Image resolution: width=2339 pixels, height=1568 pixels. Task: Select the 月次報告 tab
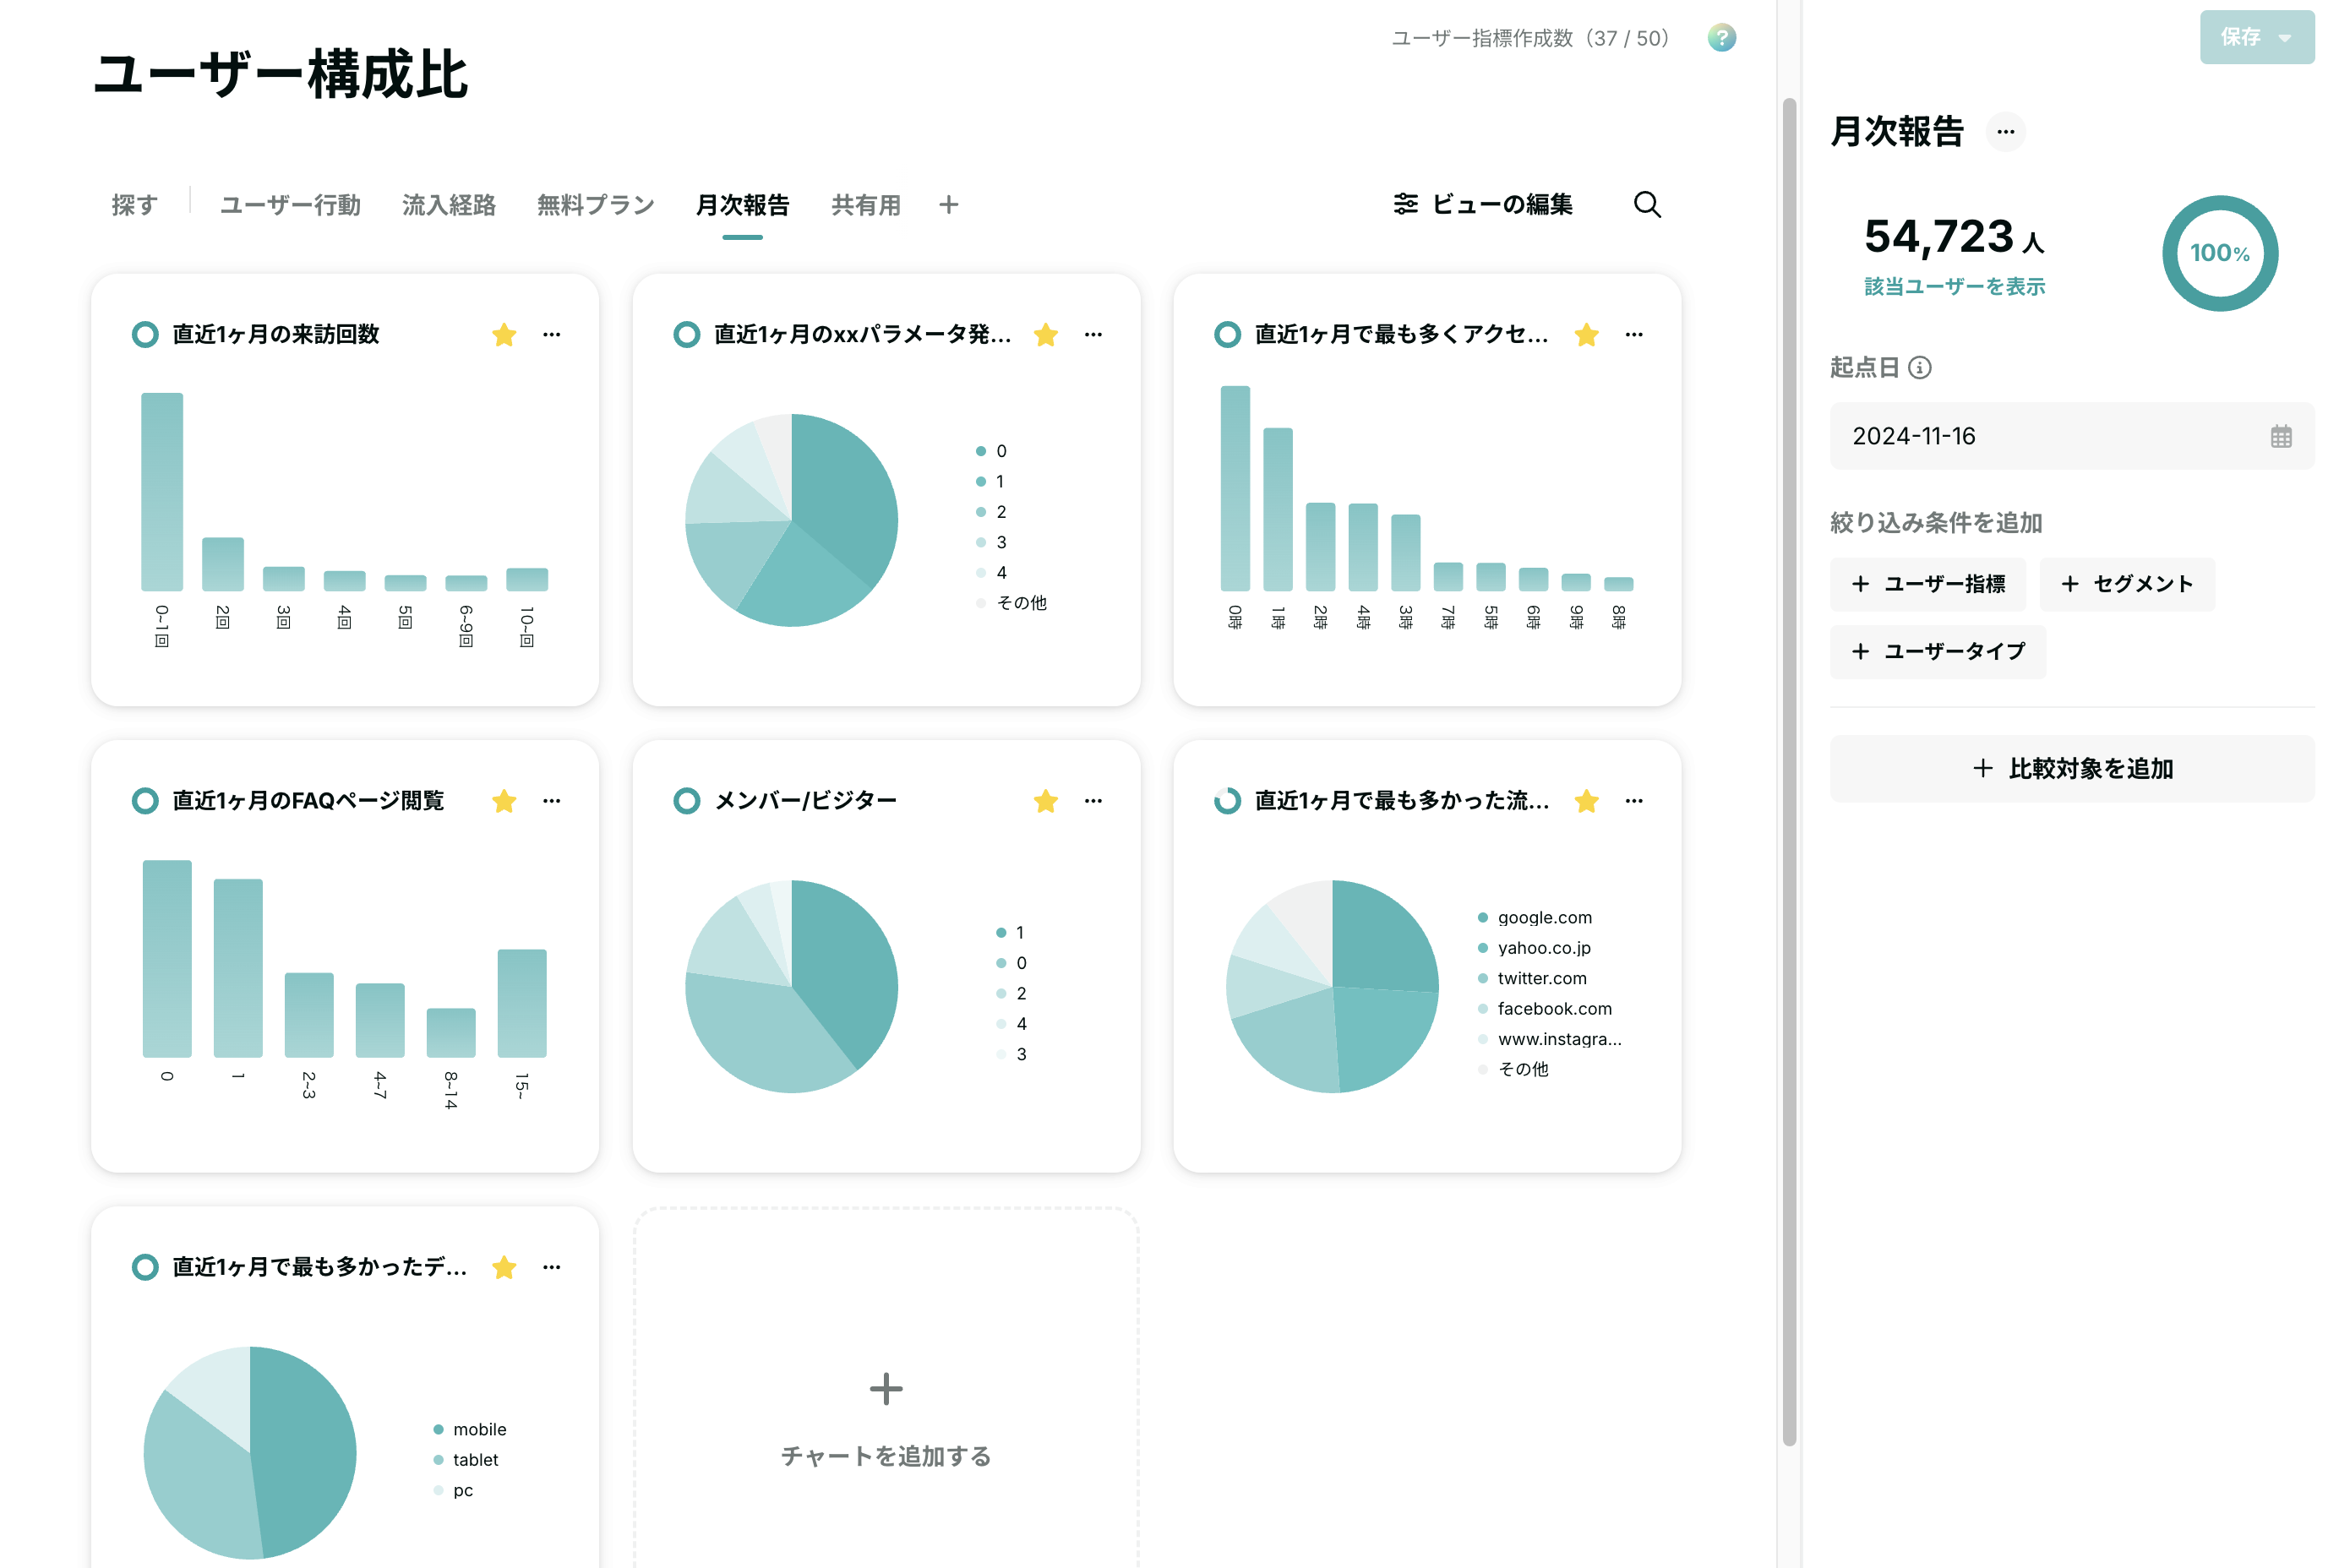click(x=742, y=204)
